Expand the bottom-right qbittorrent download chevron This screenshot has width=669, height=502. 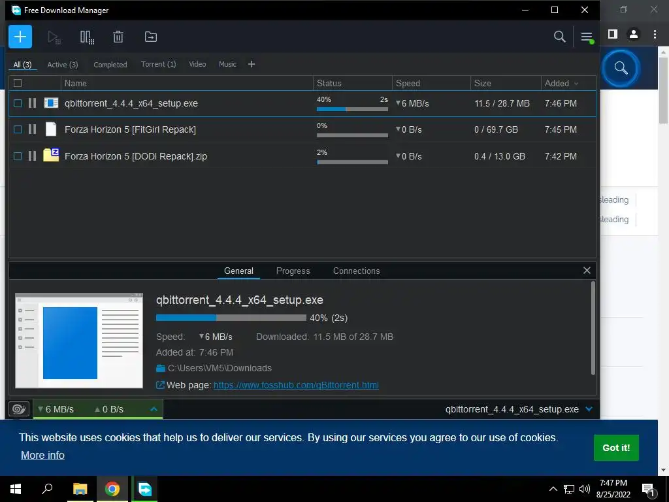point(589,409)
